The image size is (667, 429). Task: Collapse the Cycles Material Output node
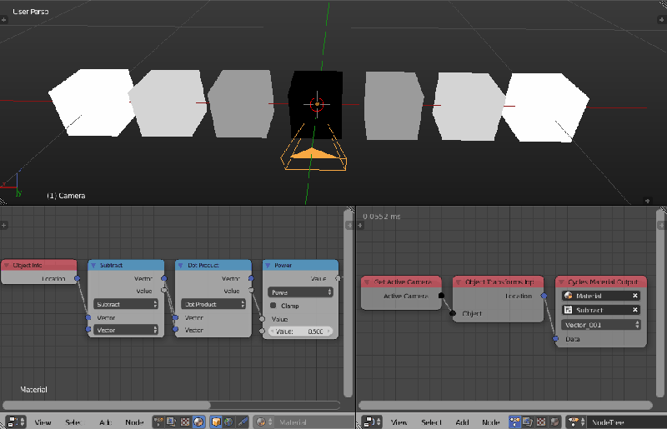coord(561,282)
